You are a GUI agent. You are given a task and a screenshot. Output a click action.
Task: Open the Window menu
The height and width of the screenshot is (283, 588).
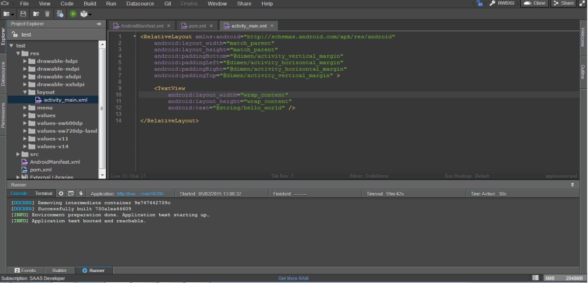pos(217,3)
